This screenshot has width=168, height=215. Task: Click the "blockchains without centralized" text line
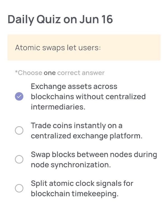[88, 97]
